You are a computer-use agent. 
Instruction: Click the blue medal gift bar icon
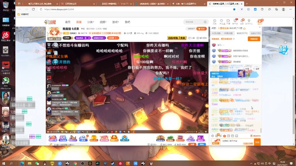click(x=125, y=138)
